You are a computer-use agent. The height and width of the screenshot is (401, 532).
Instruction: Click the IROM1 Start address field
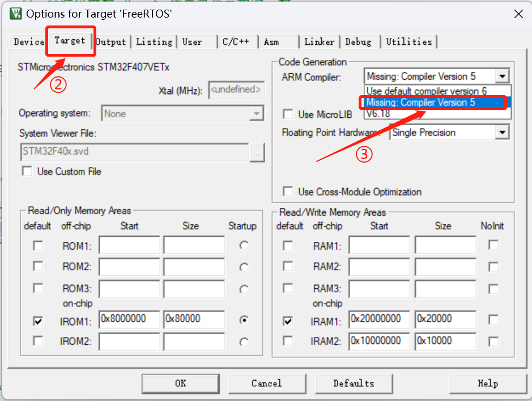(129, 320)
